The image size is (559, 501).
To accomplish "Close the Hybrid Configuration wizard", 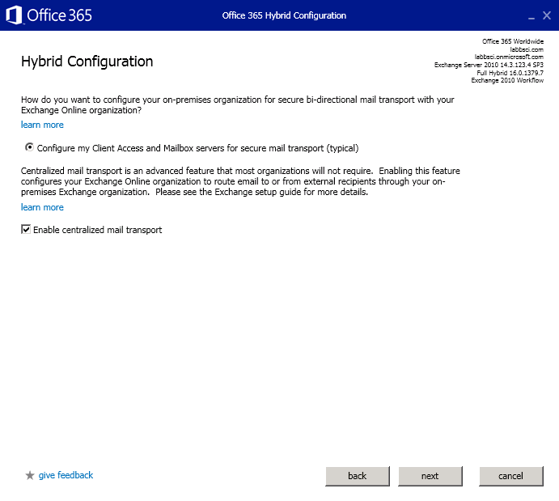I will point(547,15).
